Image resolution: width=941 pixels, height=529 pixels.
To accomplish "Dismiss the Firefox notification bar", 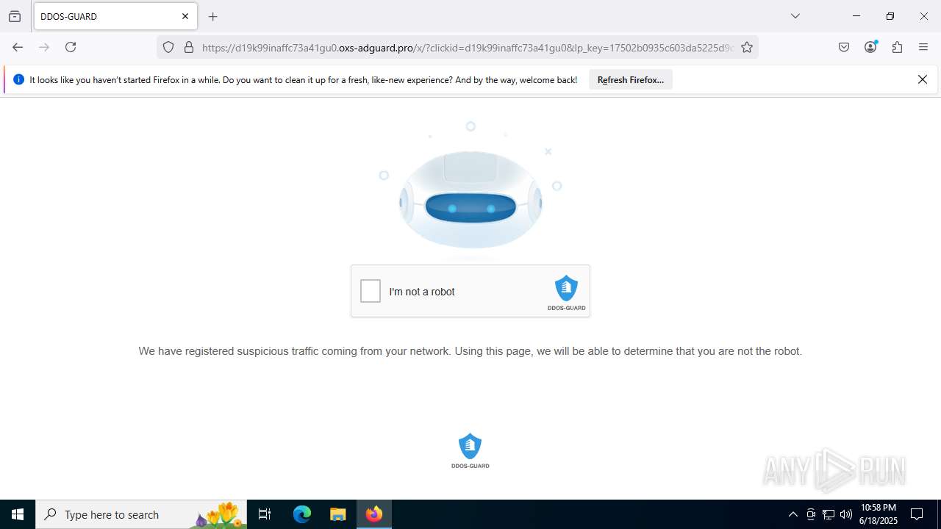I will 922,80.
